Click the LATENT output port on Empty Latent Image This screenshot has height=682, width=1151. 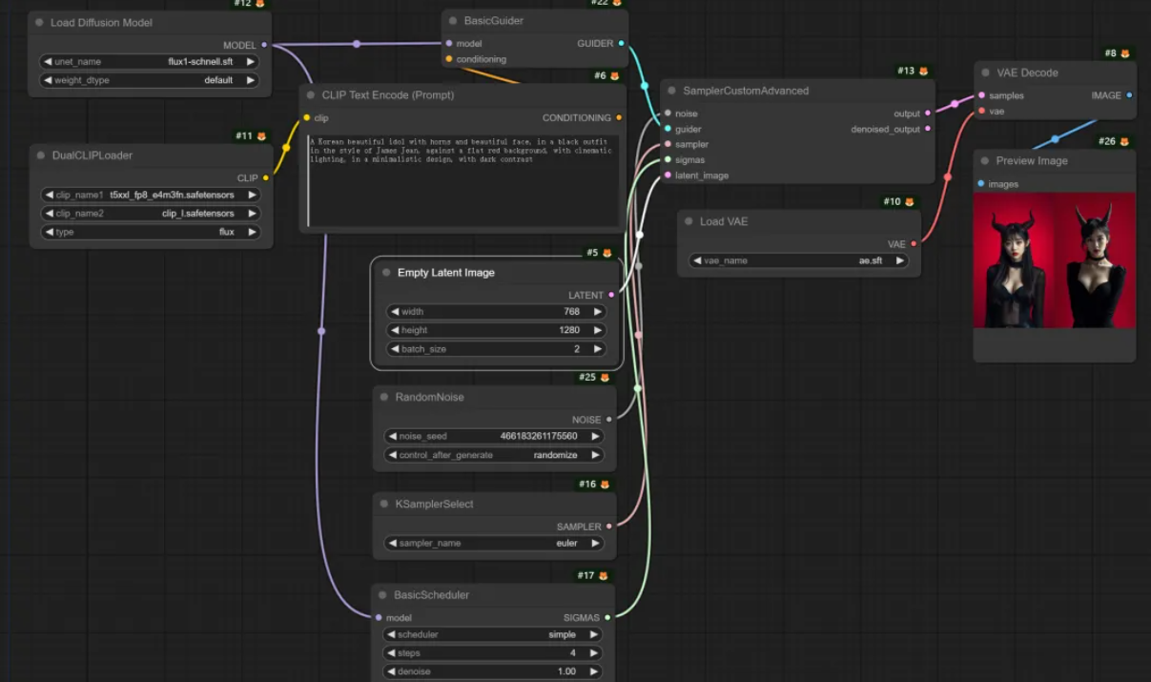tap(611, 295)
